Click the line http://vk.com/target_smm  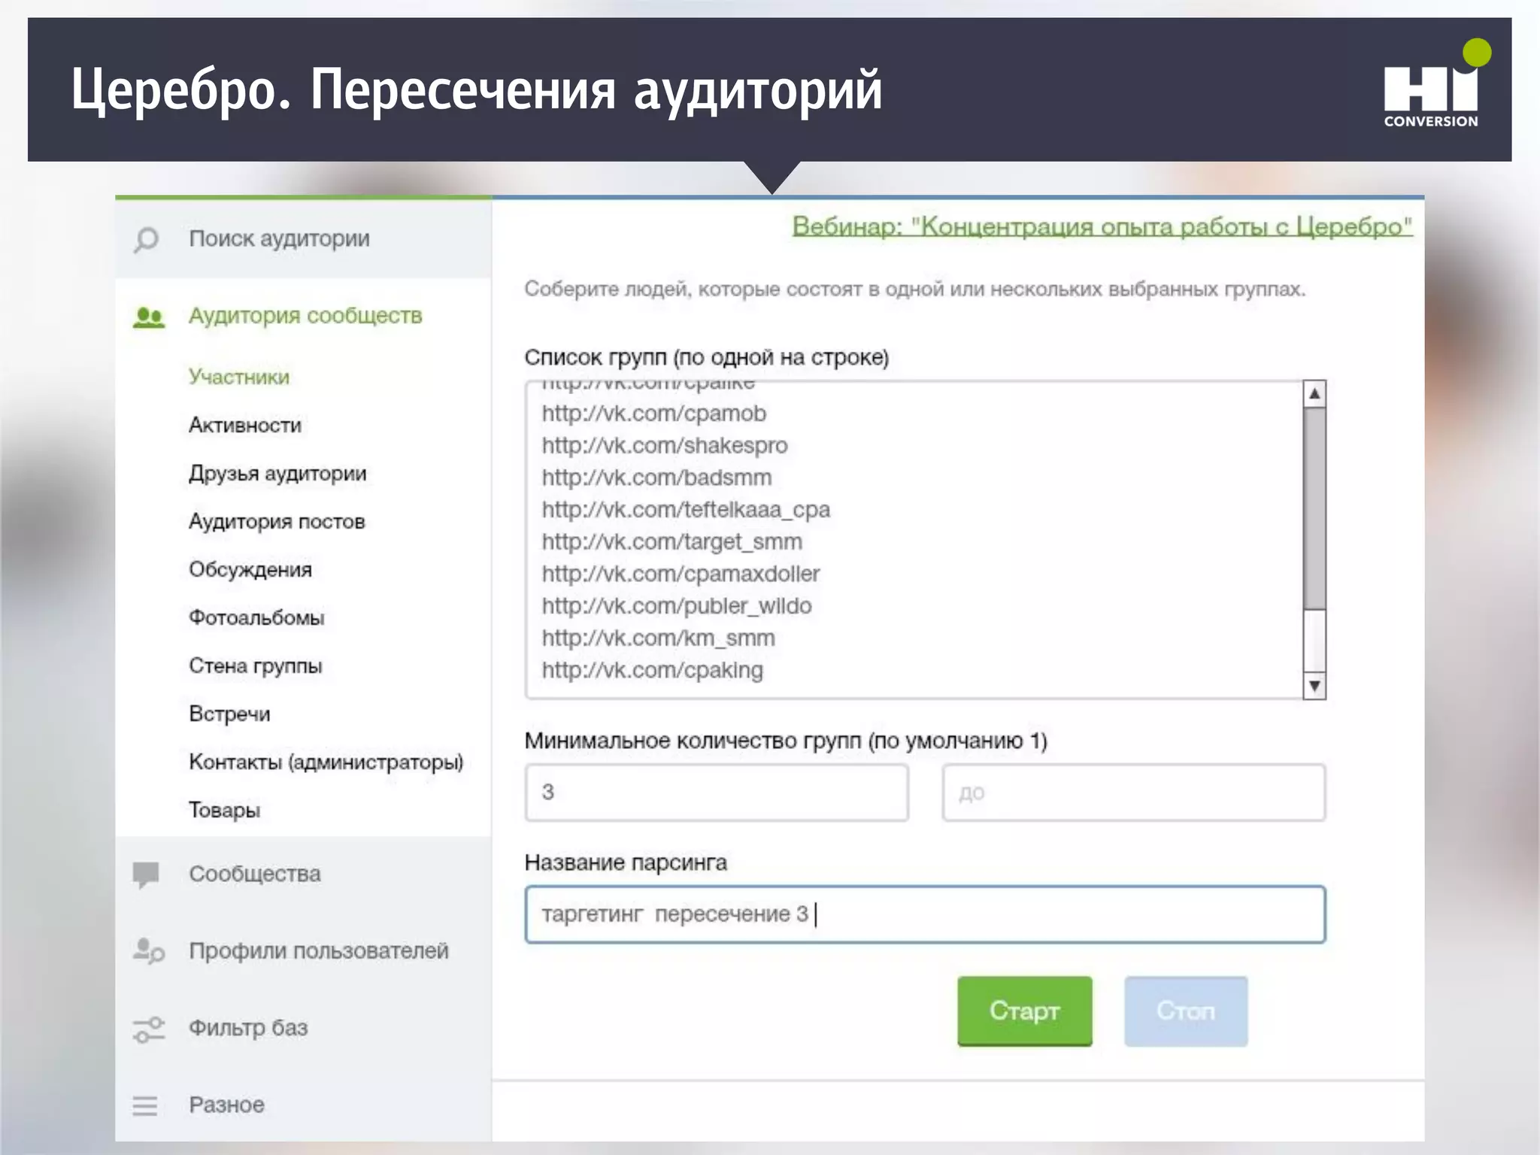672,541
